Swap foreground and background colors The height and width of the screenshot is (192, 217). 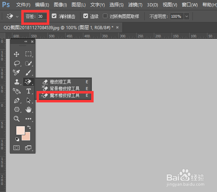[29, 127]
